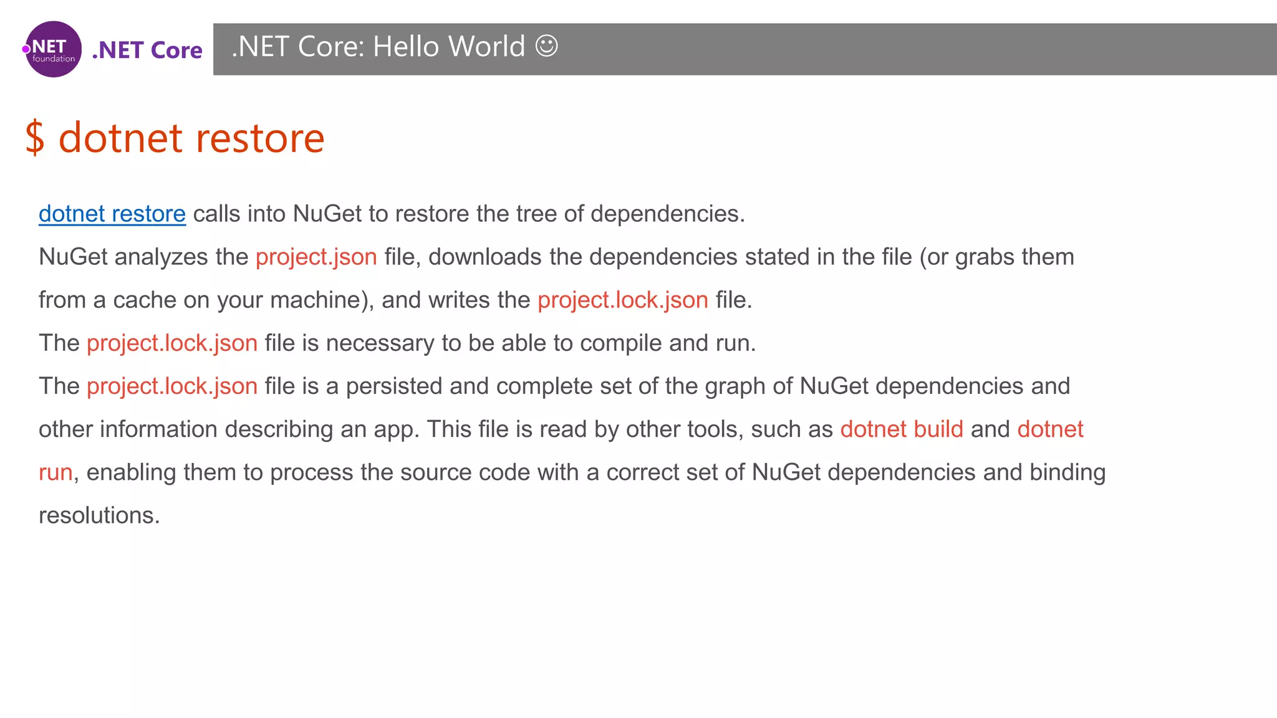Click the word 'NuGet' in first sentence
Image resolution: width=1277 pixels, height=718 pixels.
tap(327, 214)
